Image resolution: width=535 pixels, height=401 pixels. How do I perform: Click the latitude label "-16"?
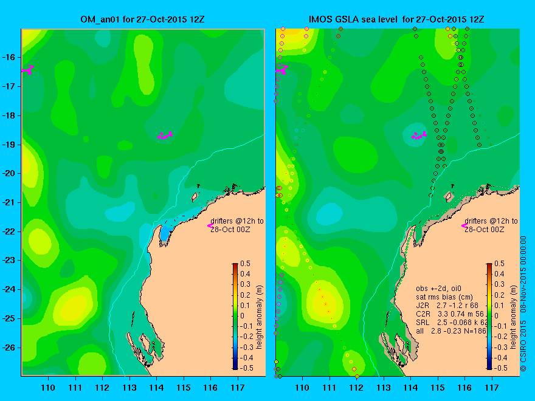pyautogui.click(x=9, y=57)
